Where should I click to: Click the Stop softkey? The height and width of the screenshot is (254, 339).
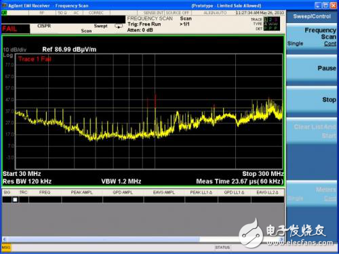[x=312, y=100]
